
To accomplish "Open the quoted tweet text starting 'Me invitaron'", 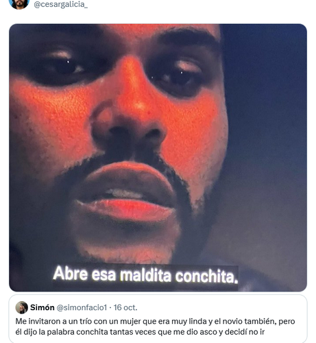I will point(155,327).
